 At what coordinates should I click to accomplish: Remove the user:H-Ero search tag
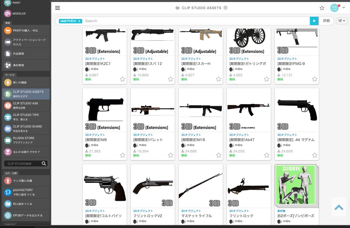(x=79, y=21)
